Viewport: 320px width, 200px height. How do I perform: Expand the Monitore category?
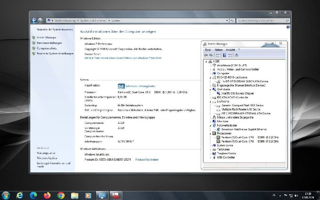click(211, 121)
